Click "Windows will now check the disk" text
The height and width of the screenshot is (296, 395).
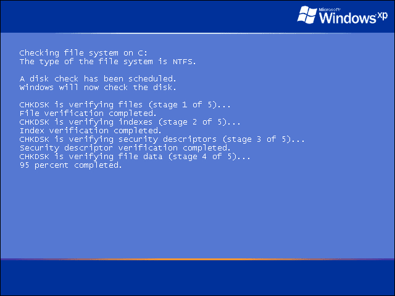98,88
